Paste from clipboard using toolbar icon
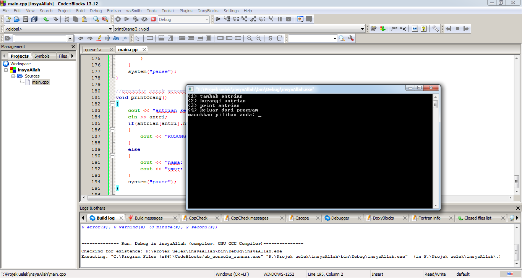Viewport: 522px width, 278px height. click(x=84, y=19)
